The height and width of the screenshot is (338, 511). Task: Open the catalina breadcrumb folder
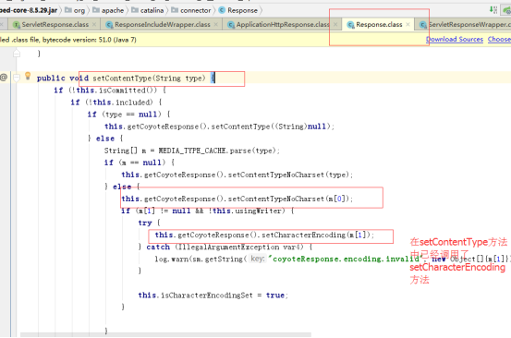point(147,10)
